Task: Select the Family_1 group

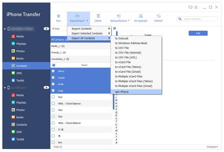Action: (x=81, y=46)
